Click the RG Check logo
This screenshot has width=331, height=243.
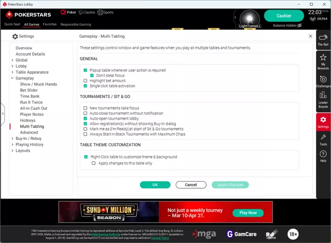tap(271, 234)
